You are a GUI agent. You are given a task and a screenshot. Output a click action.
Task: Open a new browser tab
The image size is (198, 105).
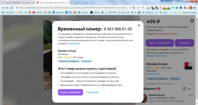[73, 3]
